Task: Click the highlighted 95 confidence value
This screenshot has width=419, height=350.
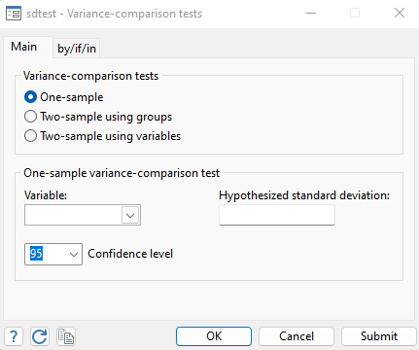Action: click(x=36, y=254)
